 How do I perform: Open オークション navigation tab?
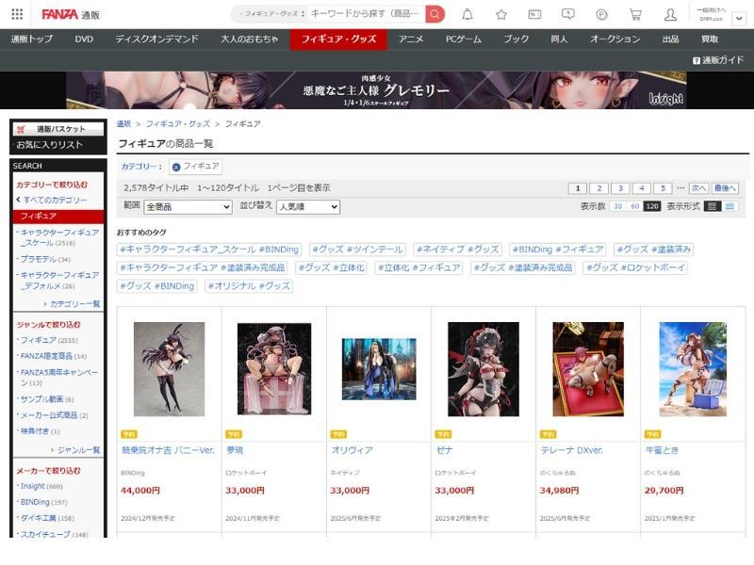[x=615, y=40]
